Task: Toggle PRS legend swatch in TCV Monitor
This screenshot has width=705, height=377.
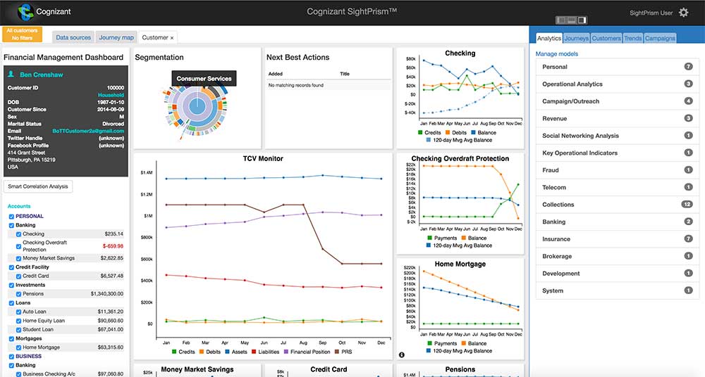Action: pos(336,352)
